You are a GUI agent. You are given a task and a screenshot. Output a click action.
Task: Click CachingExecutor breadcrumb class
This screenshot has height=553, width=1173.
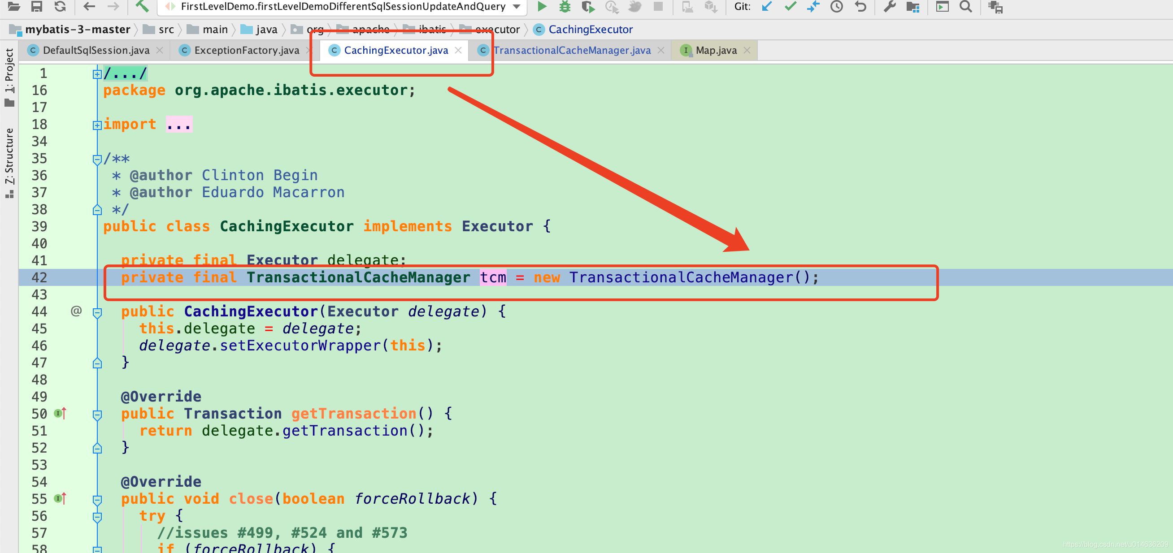[583, 30]
